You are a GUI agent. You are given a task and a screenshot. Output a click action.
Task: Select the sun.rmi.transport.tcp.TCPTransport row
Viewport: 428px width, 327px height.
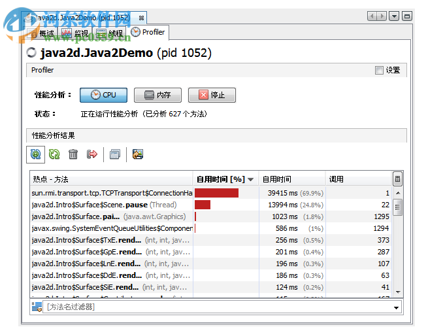click(x=211, y=193)
